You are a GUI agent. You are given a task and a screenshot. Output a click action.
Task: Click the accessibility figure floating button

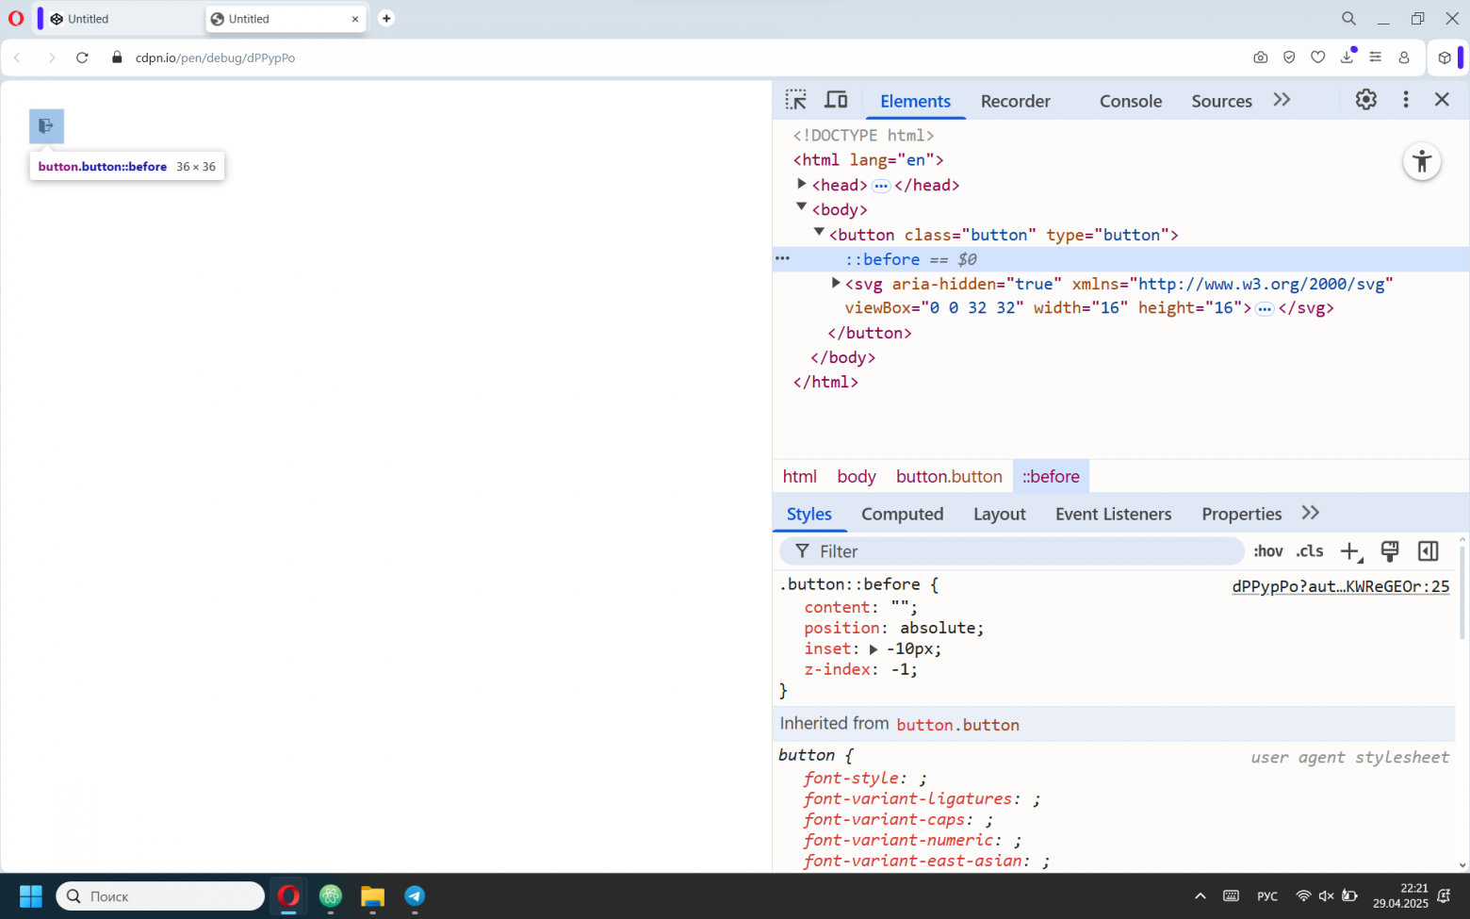pyautogui.click(x=1421, y=162)
